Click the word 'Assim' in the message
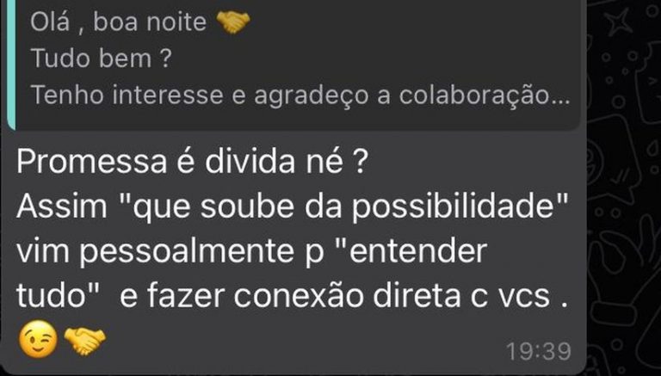Screen dimensions: 661x376 click(62, 207)
